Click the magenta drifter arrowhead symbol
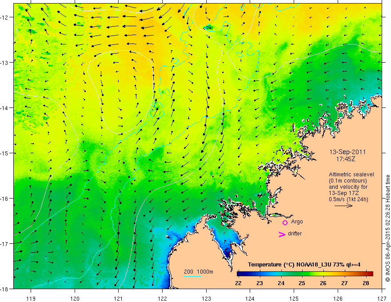391x302 pixels. (282, 234)
